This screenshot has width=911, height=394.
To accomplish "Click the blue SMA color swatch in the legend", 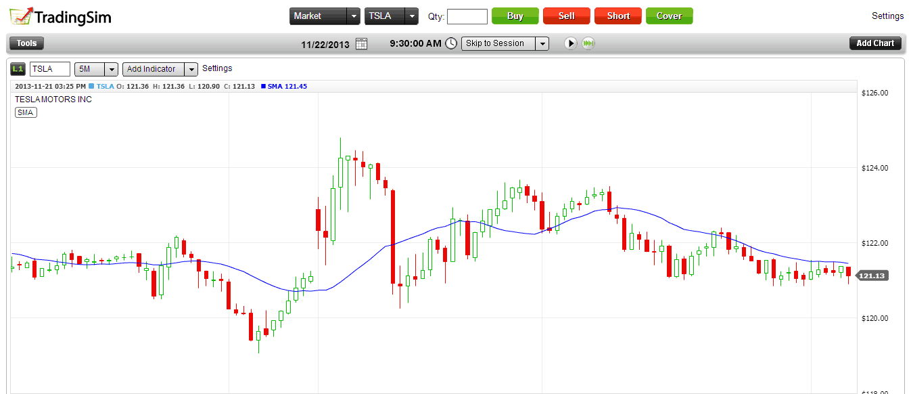I will [264, 87].
